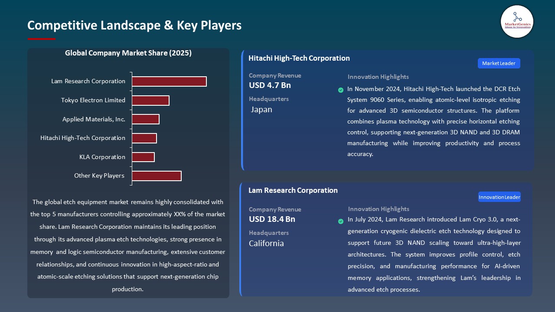Click the global etch equipment market summary paragraph
The height and width of the screenshot is (312, 555).
128,245
